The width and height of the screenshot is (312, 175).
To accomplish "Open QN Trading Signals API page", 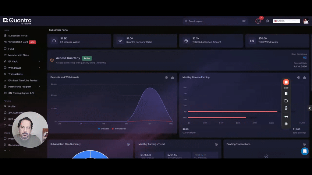I will point(21,93).
